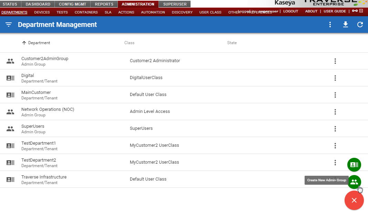Open the USER GUIDE link
368x212 pixels.
(x=335, y=11)
